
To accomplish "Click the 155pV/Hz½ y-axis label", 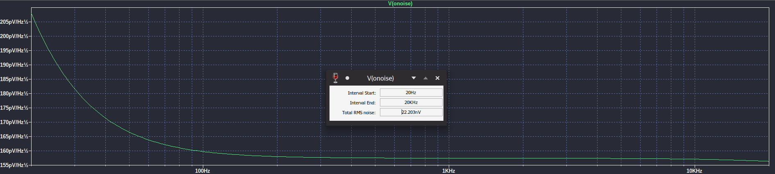I will (14, 165).
